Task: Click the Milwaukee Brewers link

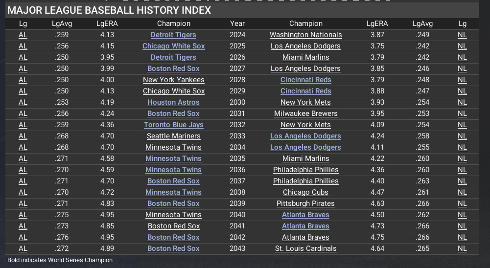Action: pos(305,113)
